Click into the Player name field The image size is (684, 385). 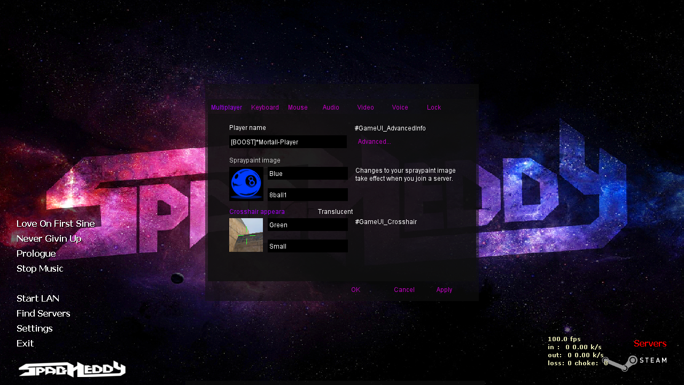(x=288, y=142)
